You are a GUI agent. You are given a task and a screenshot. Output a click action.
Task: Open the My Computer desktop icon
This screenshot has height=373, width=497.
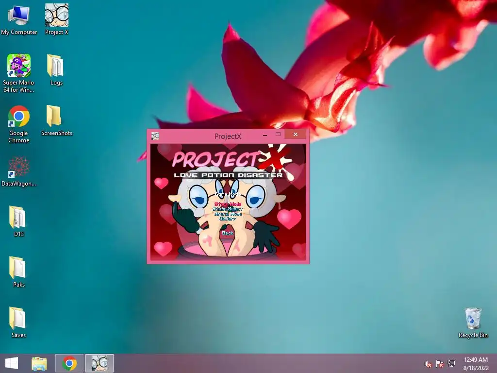[x=19, y=19]
